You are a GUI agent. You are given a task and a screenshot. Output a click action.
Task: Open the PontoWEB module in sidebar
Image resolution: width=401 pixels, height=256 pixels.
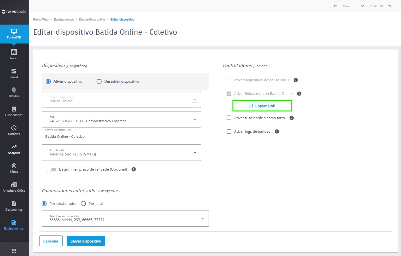pyautogui.click(x=14, y=34)
